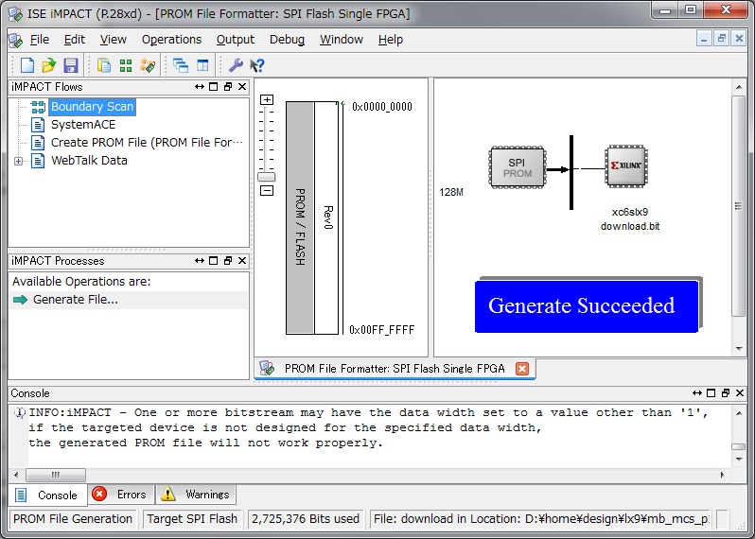Float the Console panel
This screenshot has width=755, height=539.
(726, 393)
